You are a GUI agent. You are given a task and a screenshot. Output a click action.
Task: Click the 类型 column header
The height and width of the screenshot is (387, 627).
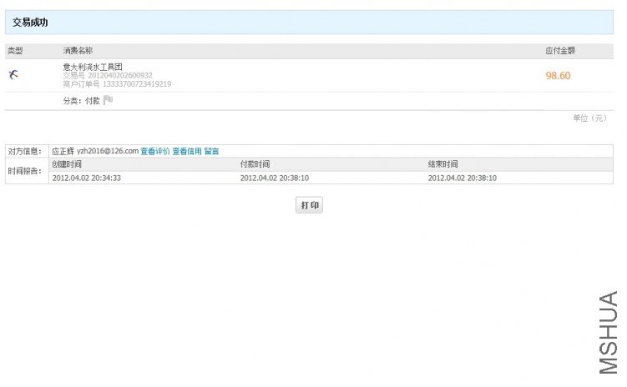(x=15, y=51)
